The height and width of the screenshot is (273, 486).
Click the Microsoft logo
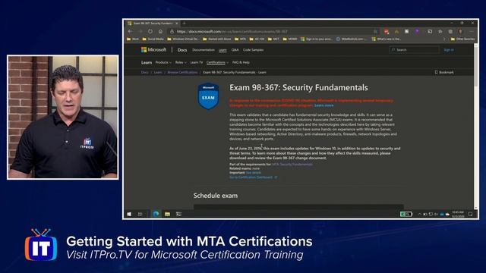tap(153, 50)
